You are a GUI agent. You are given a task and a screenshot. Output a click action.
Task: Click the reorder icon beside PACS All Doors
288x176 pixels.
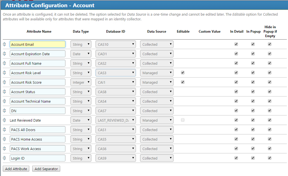click(4, 129)
